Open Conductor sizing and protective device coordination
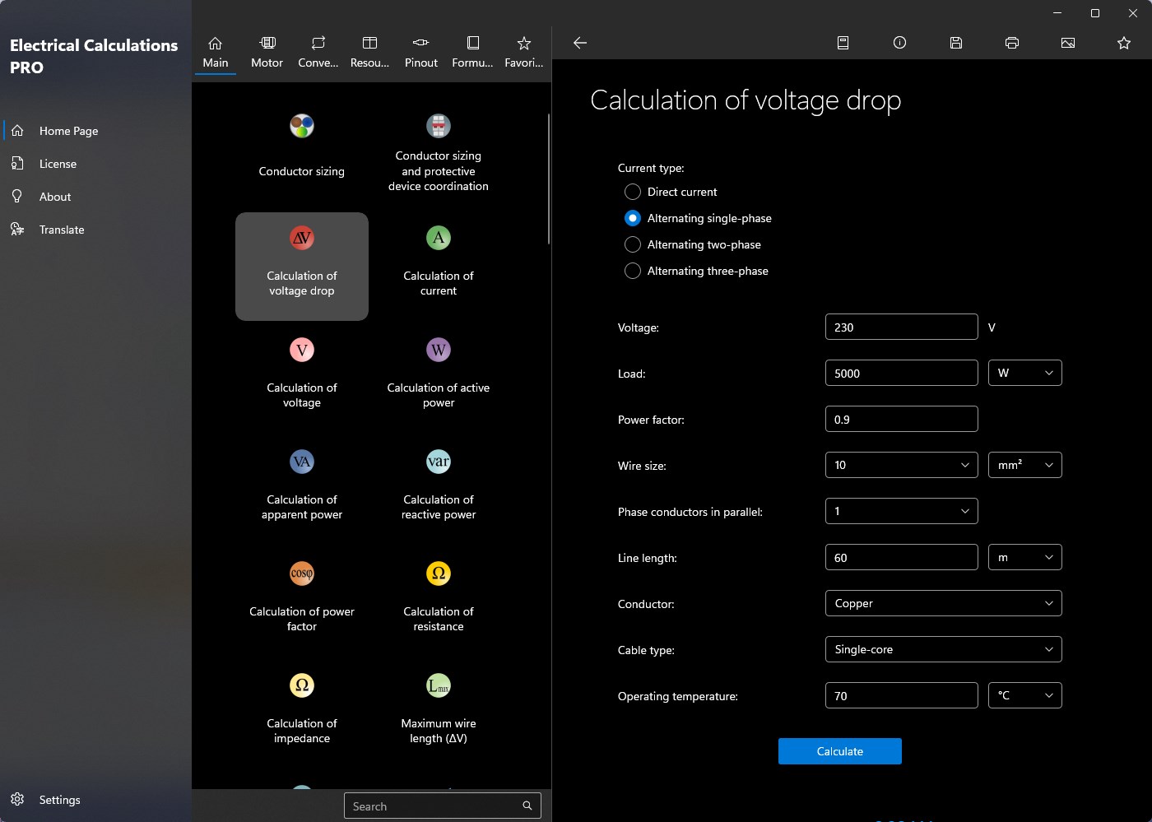The width and height of the screenshot is (1152, 822). [x=439, y=154]
